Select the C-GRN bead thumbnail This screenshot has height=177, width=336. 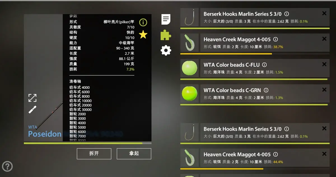(189, 93)
